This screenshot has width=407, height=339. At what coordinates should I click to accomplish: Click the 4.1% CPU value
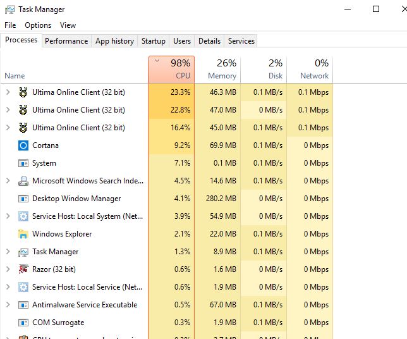point(183,199)
